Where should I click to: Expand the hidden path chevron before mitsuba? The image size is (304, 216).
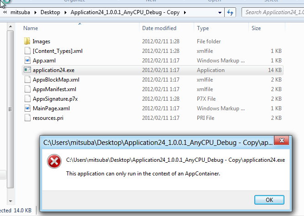click(x=5, y=12)
